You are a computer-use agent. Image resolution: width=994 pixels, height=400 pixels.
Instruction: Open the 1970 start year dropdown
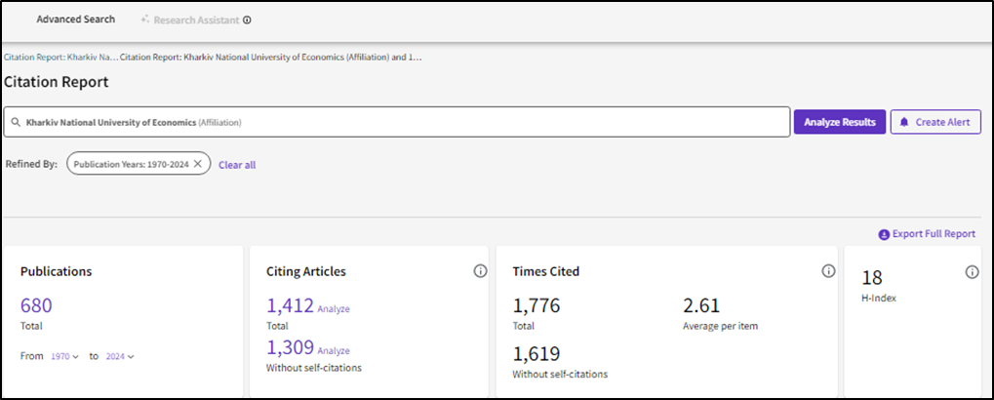coord(63,356)
